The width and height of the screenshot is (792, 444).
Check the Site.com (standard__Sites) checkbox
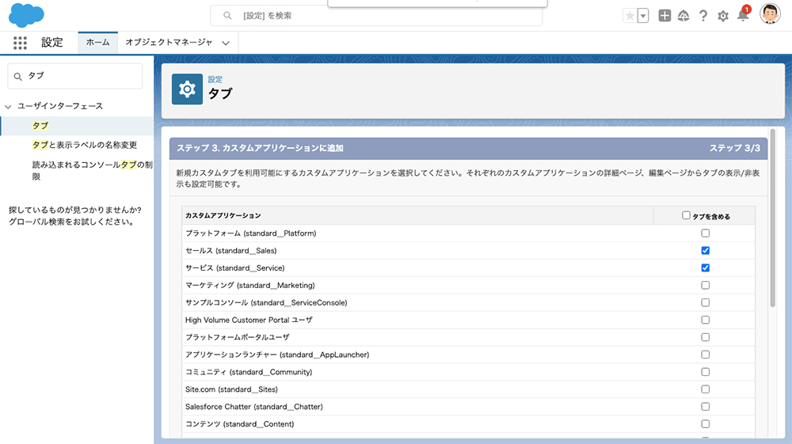point(705,389)
